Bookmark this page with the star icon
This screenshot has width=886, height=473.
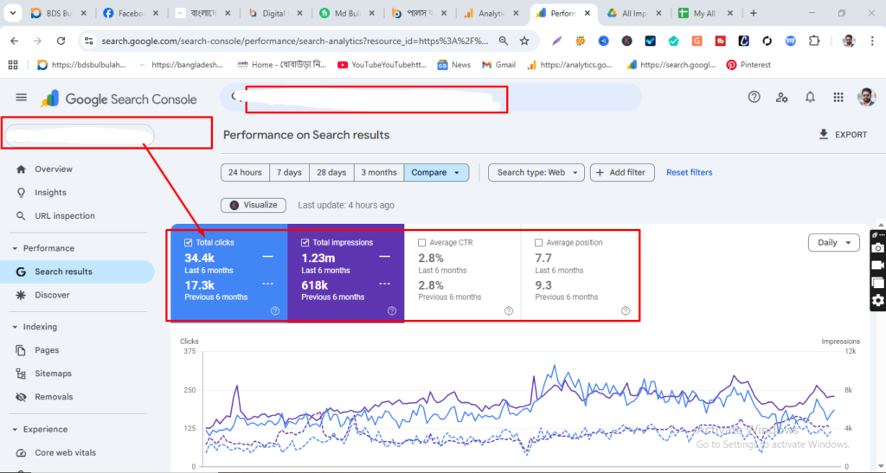click(524, 41)
